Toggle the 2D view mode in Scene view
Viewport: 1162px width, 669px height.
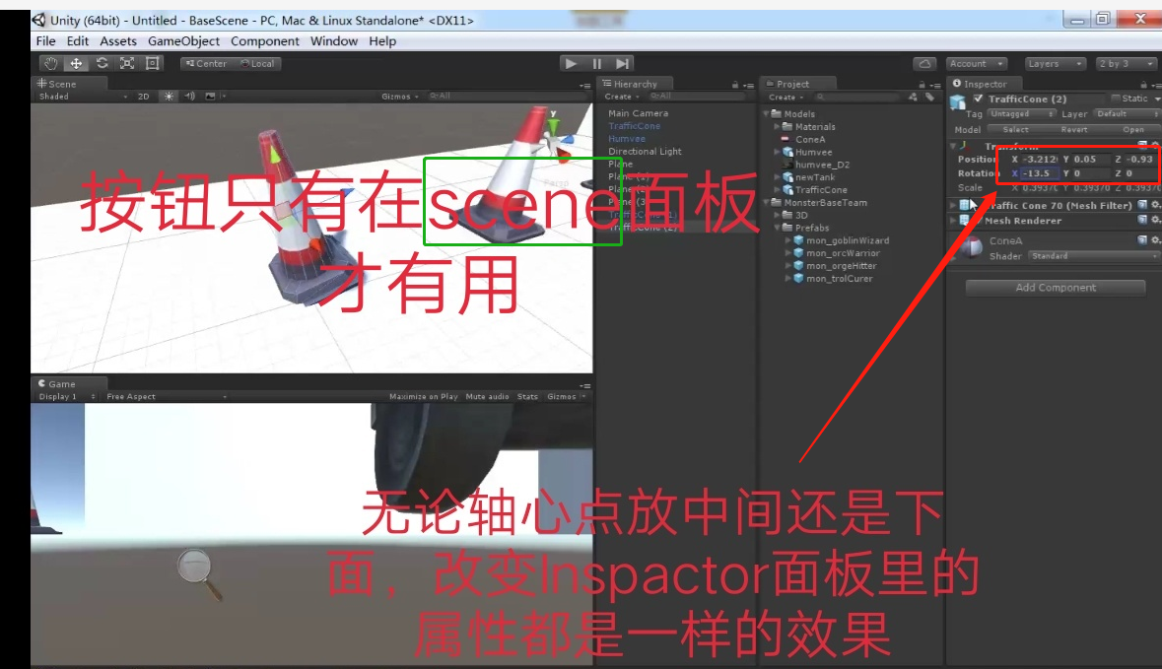point(141,97)
